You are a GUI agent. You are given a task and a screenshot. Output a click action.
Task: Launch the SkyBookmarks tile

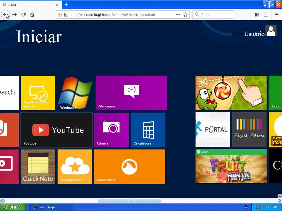coord(75,167)
